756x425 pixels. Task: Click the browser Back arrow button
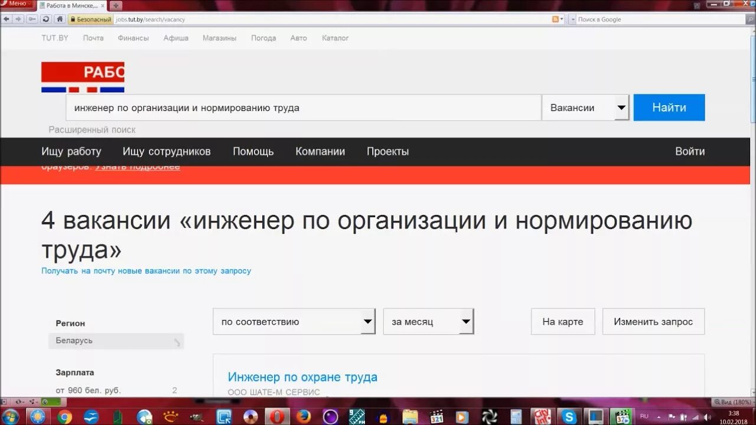[6, 19]
